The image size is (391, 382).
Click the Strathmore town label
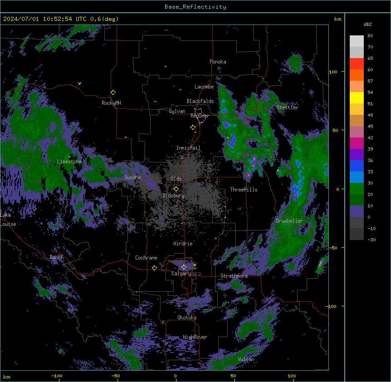tap(234, 276)
